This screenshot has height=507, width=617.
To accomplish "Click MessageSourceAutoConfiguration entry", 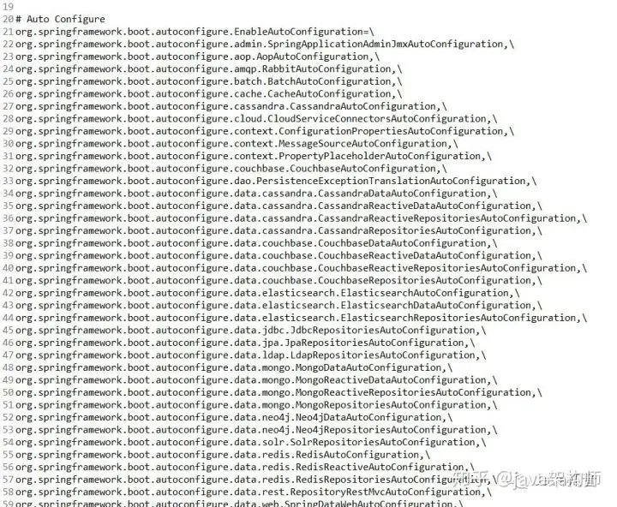I will click(362, 144).
